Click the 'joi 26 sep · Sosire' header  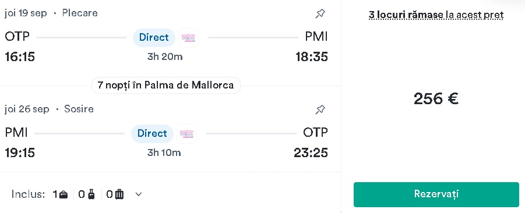point(49,109)
